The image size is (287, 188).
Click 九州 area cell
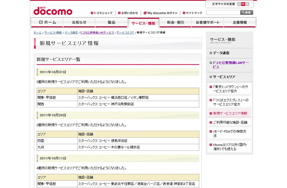coord(57,147)
